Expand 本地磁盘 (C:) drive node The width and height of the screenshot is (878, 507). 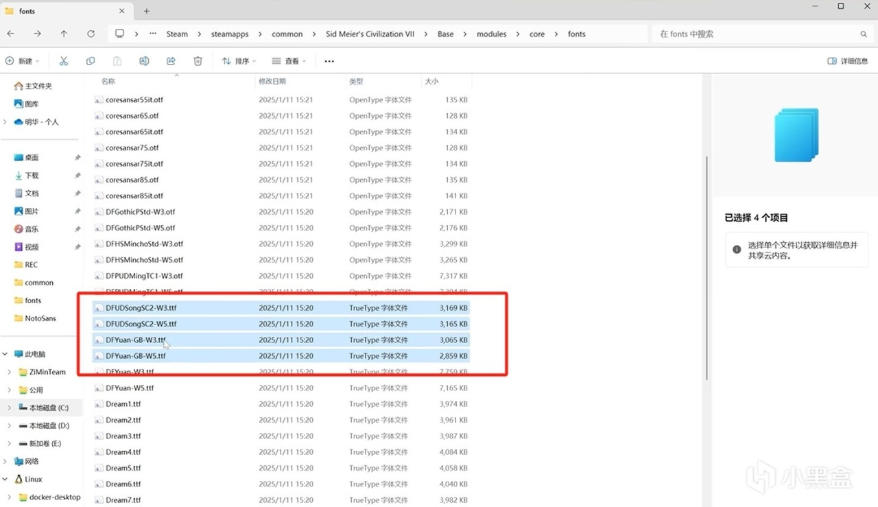(9, 408)
